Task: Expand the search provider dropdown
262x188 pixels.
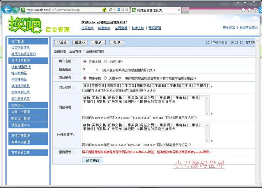Action: (x=114, y=10)
